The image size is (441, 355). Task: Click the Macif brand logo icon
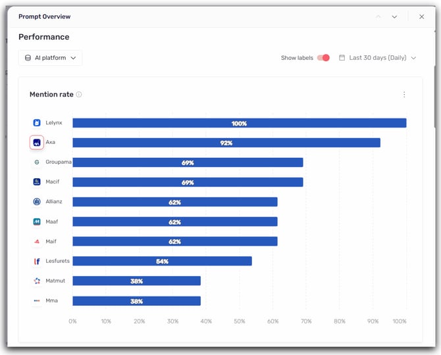(x=37, y=181)
